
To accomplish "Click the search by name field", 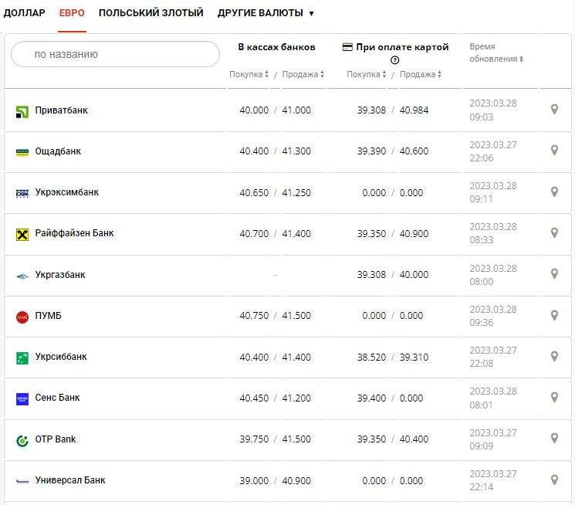I will click(x=116, y=54).
